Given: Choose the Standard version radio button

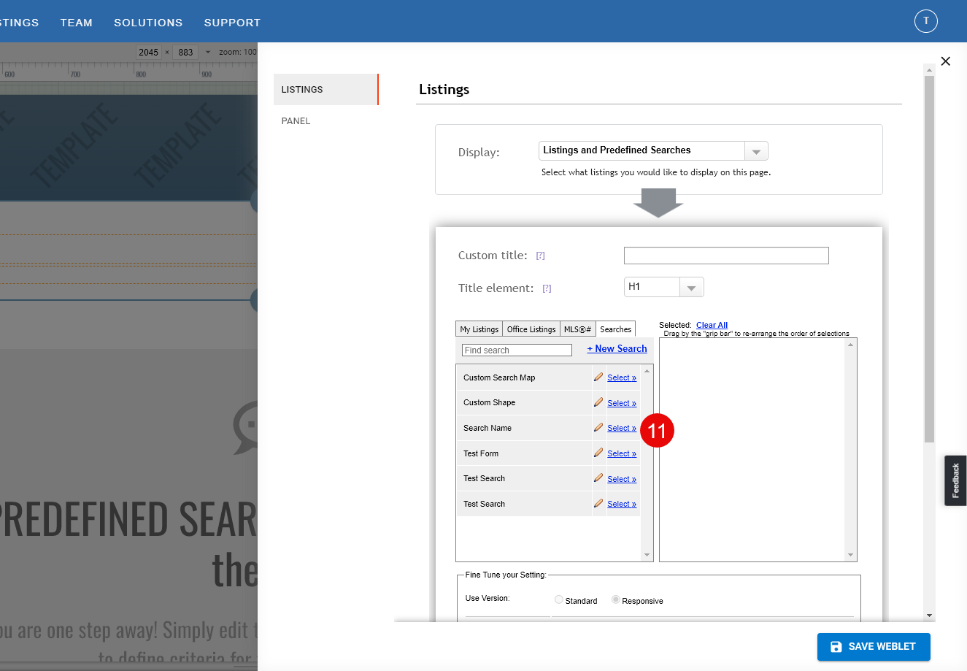Looking at the screenshot, I should pos(559,599).
